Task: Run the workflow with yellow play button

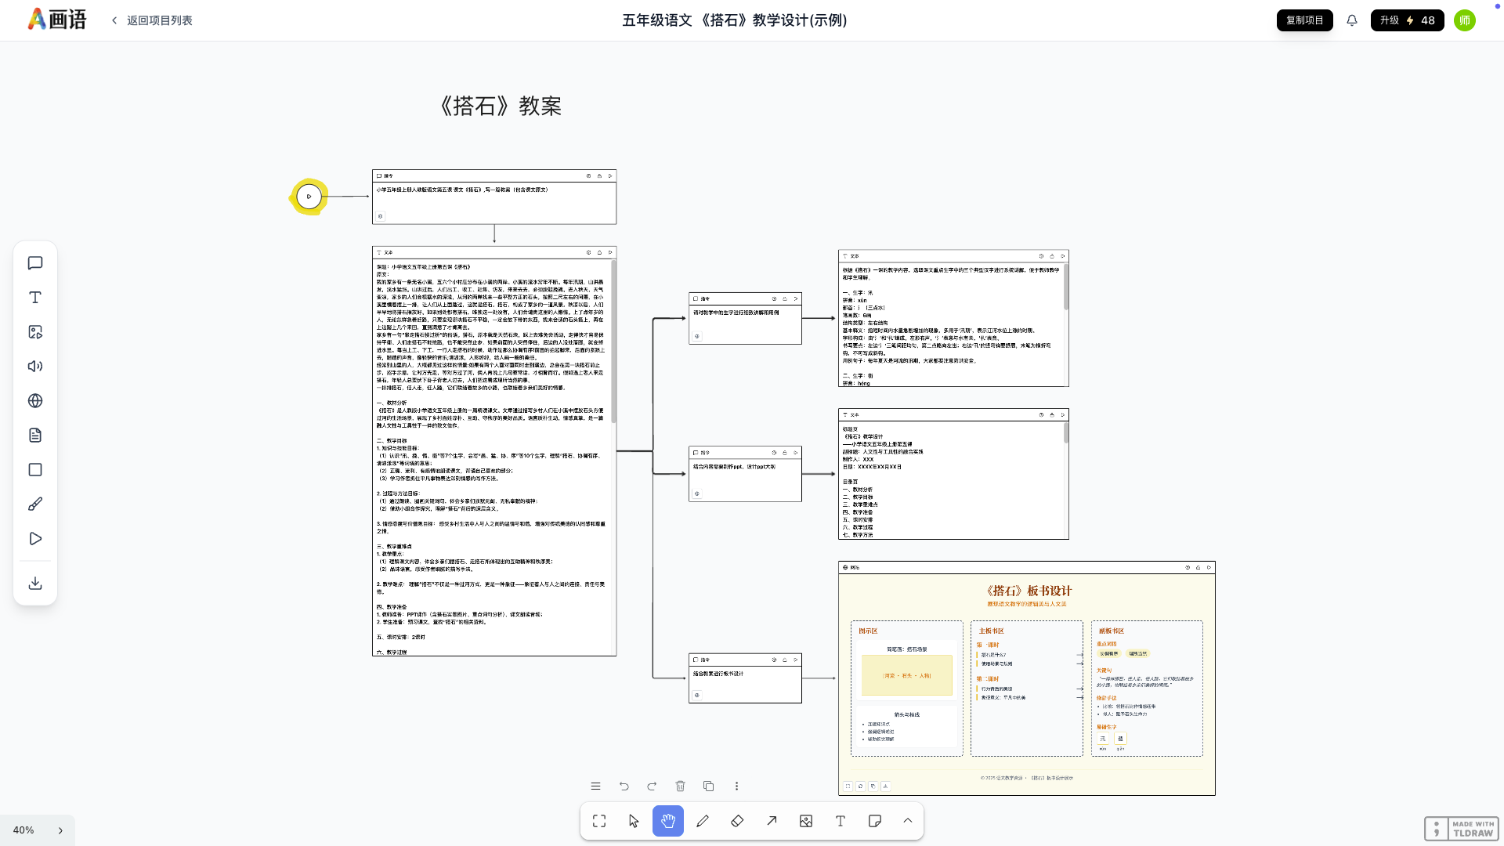Action: (309, 197)
